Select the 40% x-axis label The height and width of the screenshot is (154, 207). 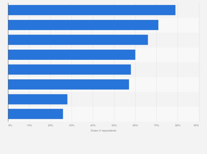(x=93, y=125)
